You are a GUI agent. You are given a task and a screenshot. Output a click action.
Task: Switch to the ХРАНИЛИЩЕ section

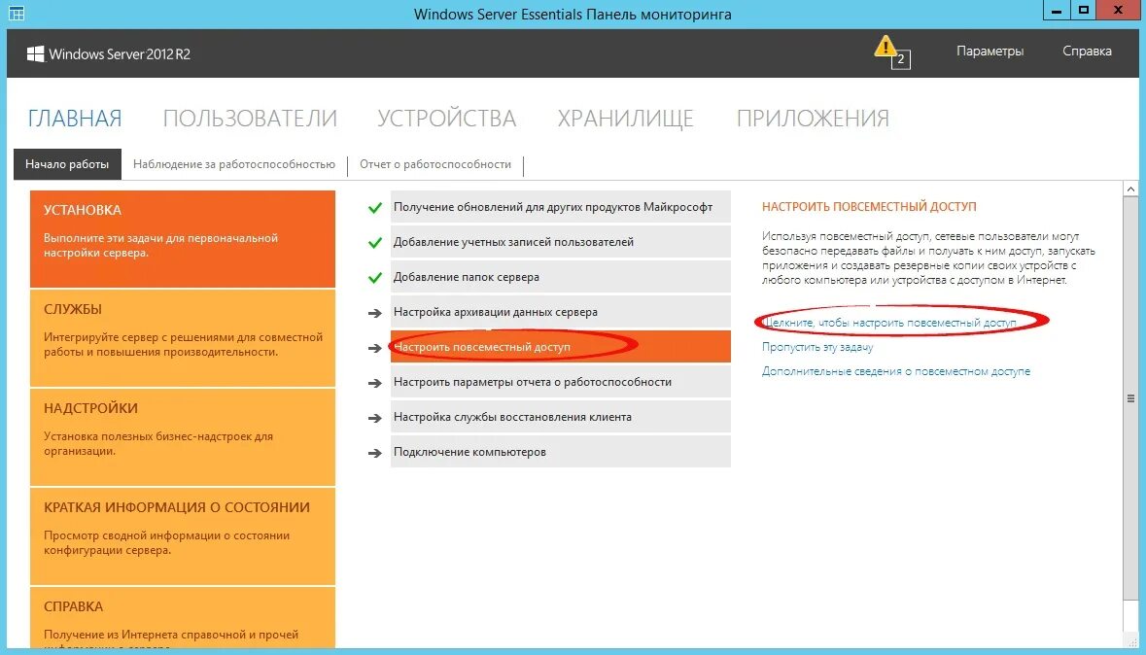coord(626,119)
